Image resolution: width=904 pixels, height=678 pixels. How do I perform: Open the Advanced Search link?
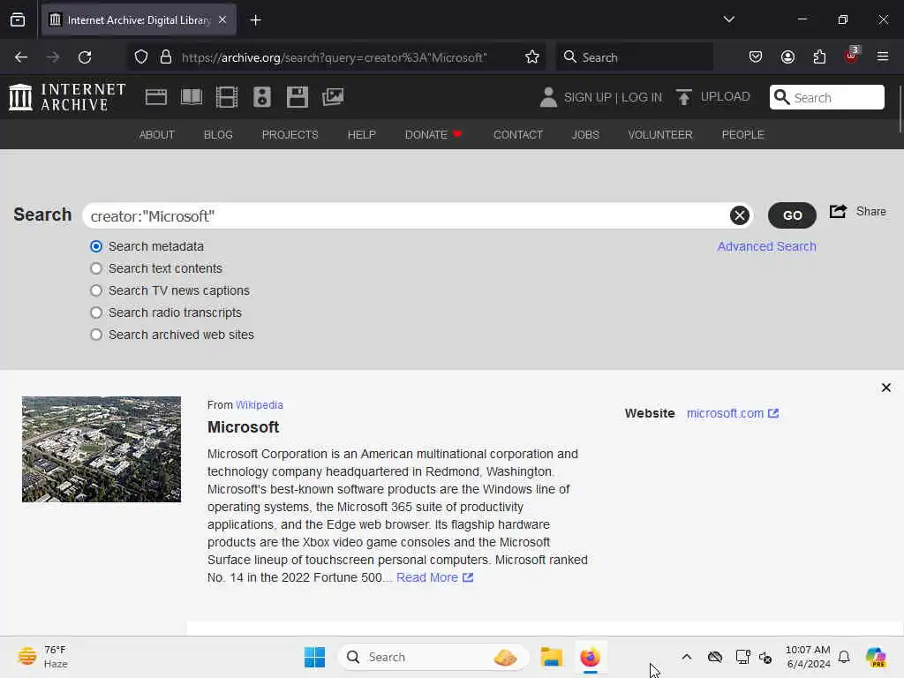tap(766, 247)
